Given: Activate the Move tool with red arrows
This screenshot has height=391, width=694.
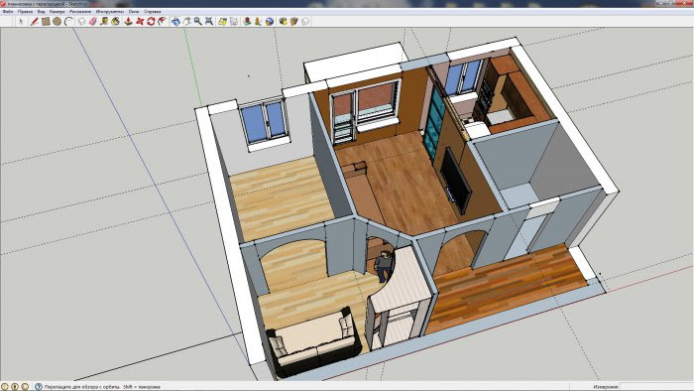Looking at the screenshot, I should (140, 21).
